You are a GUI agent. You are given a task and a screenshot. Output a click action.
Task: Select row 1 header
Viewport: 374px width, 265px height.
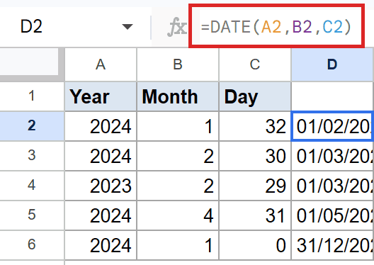click(x=32, y=96)
